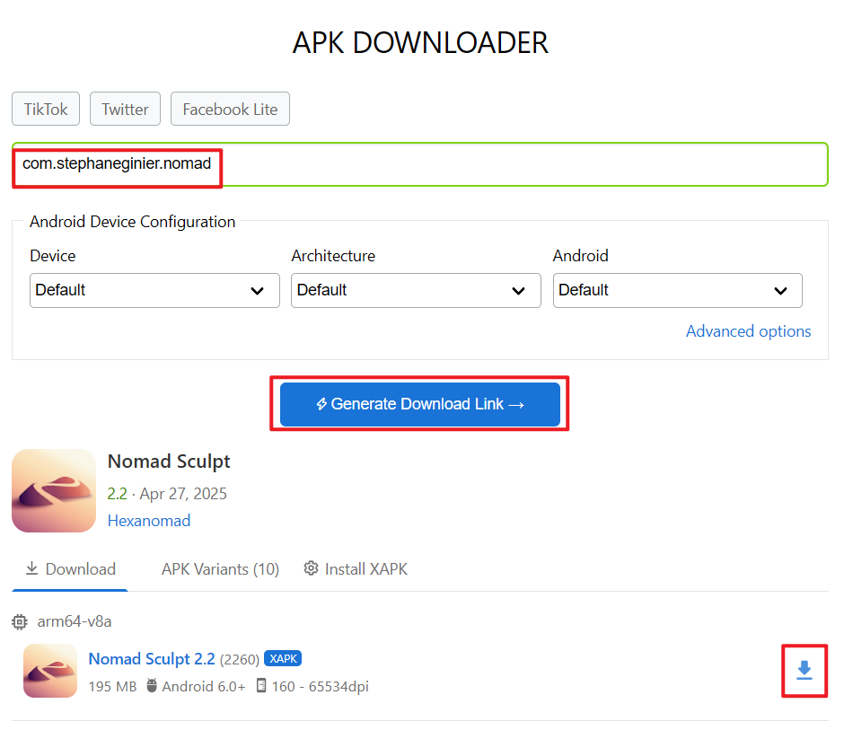Open the Nomad Sculpt 2.2 download link
The height and width of the screenshot is (730, 844).
[152, 659]
